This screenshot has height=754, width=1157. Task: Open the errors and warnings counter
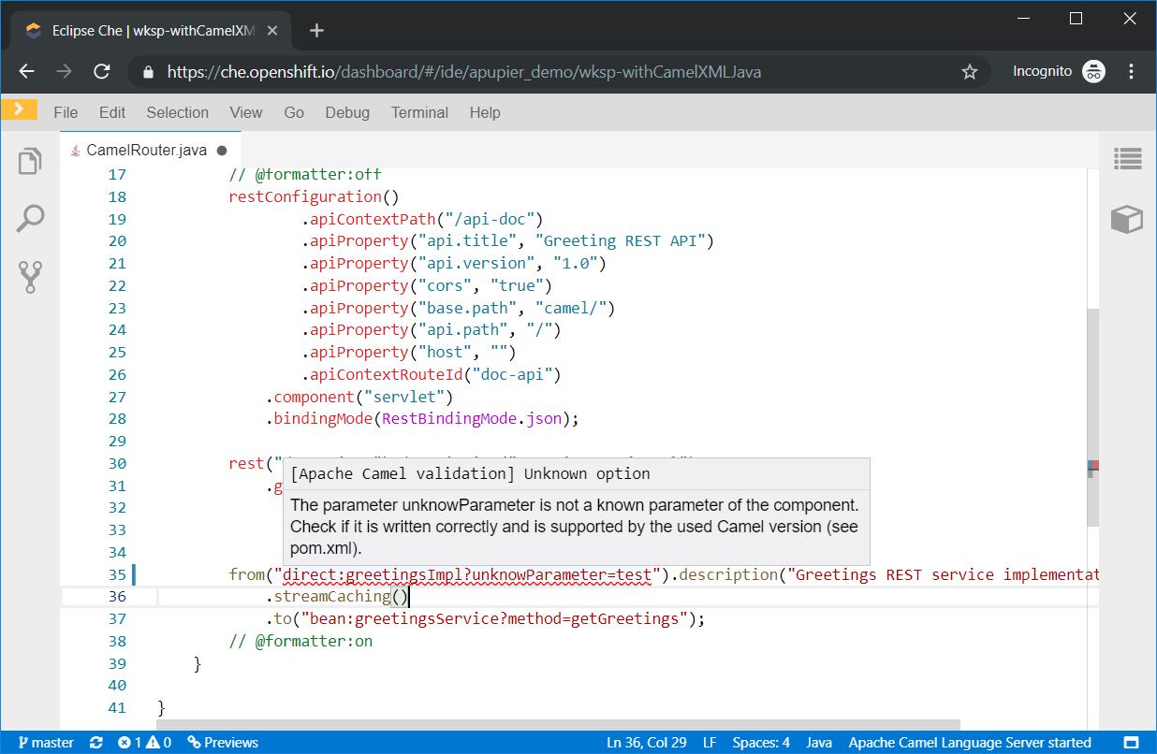point(144,743)
